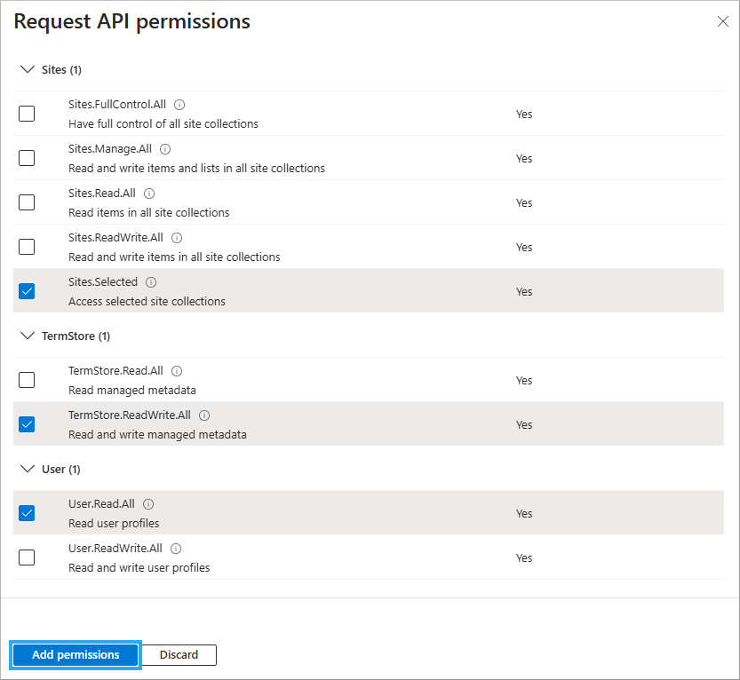Open info icon for TermStore.Read.All
This screenshot has width=740, height=680.
point(177,371)
